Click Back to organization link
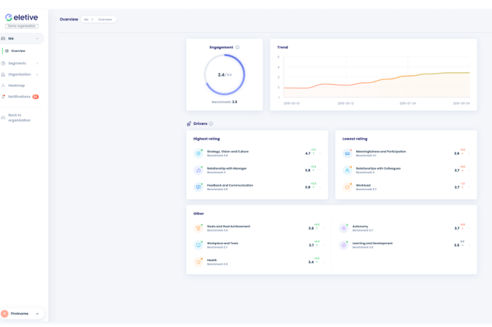492x327 pixels. (19, 118)
